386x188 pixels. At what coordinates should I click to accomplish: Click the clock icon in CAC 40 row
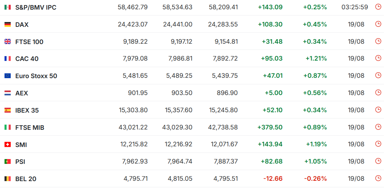pos(378,58)
